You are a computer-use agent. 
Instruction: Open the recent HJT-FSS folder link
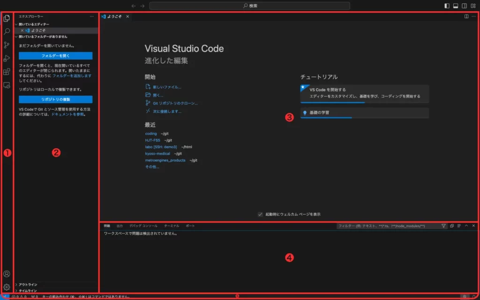point(152,140)
